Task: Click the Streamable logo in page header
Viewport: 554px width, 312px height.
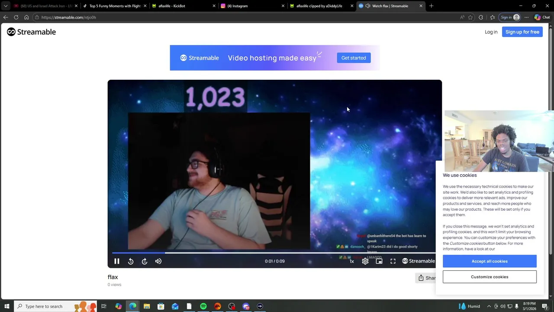Action: point(31,32)
